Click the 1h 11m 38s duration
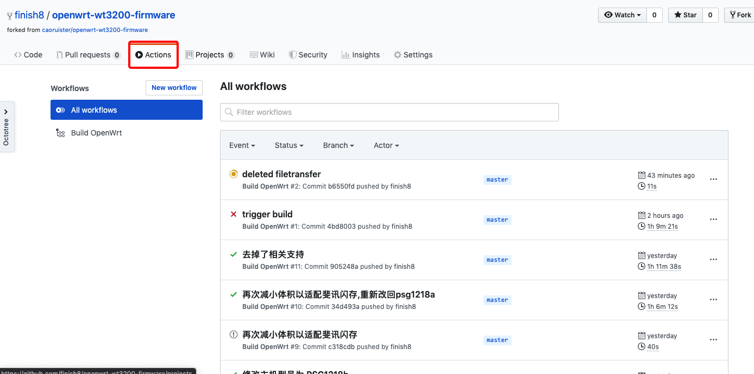 pyautogui.click(x=664, y=266)
